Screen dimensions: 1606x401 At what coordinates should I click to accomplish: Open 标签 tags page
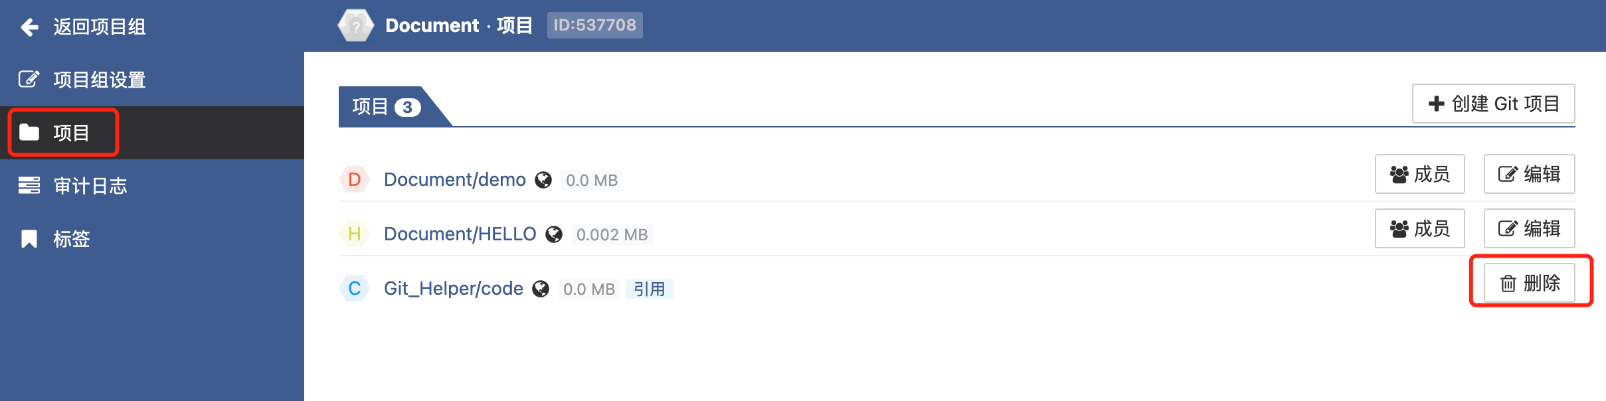point(71,239)
